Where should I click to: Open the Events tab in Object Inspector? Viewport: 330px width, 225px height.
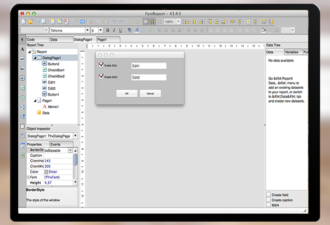[56, 144]
